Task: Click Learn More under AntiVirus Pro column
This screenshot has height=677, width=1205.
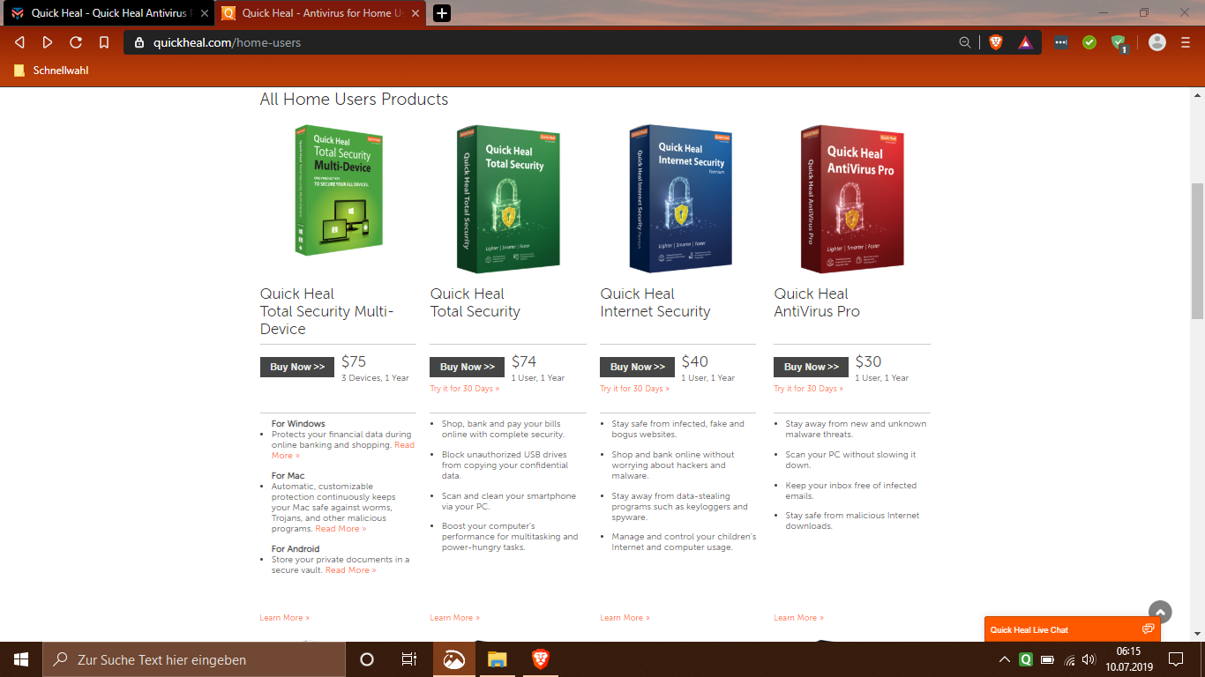Action: pyautogui.click(x=799, y=618)
